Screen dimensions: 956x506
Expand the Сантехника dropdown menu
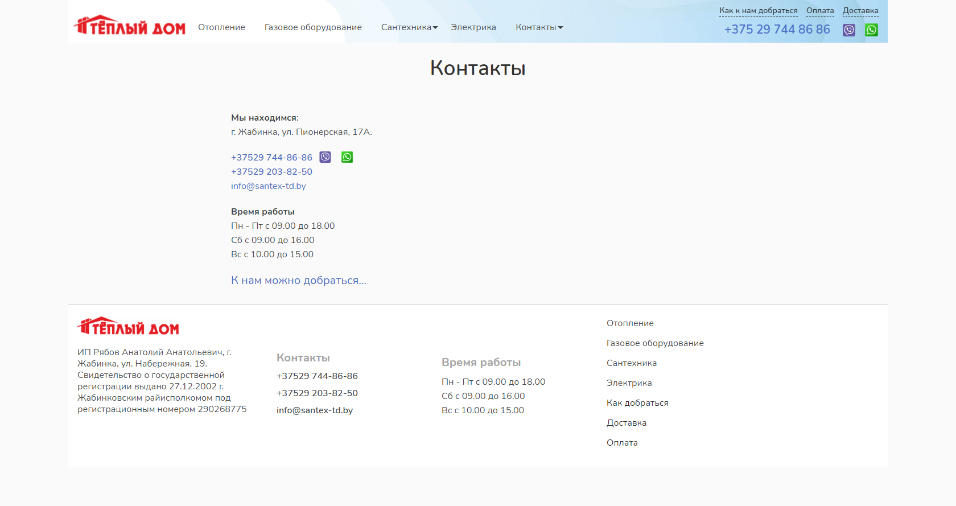tap(409, 27)
